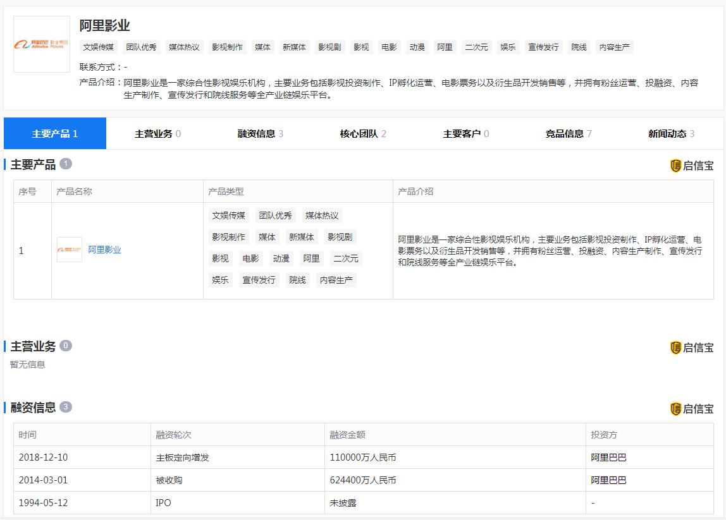The image size is (726, 520).
Task: Click the 阿里影业 company title at the top
Action: (x=104, y=25)
